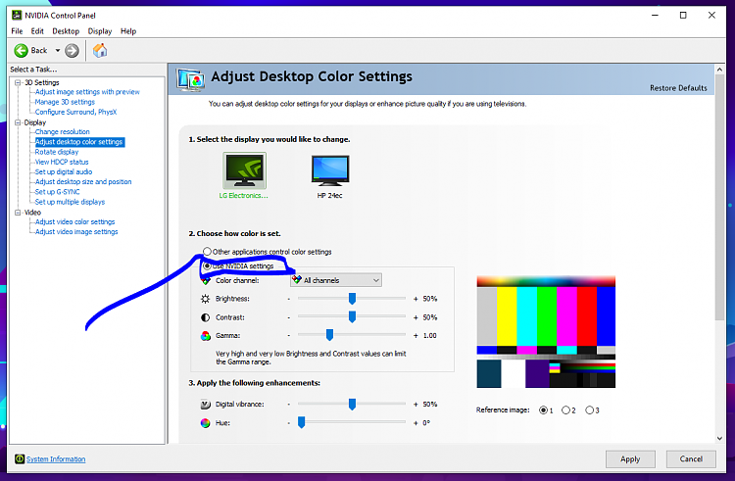Open Set up digital audio task

(x=64, y=171)
